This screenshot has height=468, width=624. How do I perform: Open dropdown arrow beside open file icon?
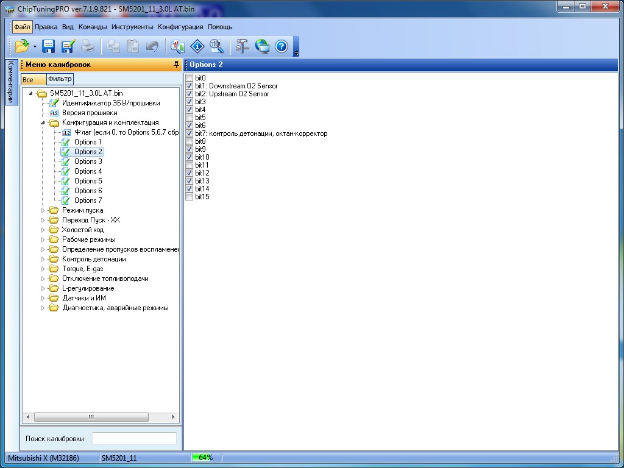point(35,46)
